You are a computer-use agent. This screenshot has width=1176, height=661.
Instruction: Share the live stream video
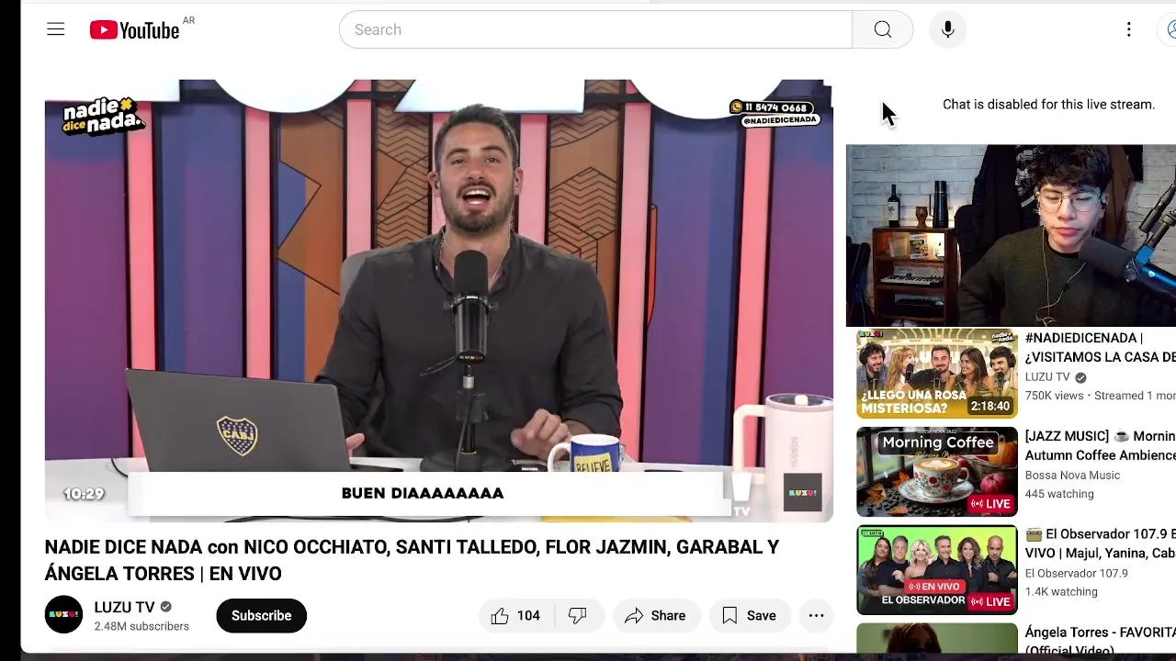click(x=655, y=615)
